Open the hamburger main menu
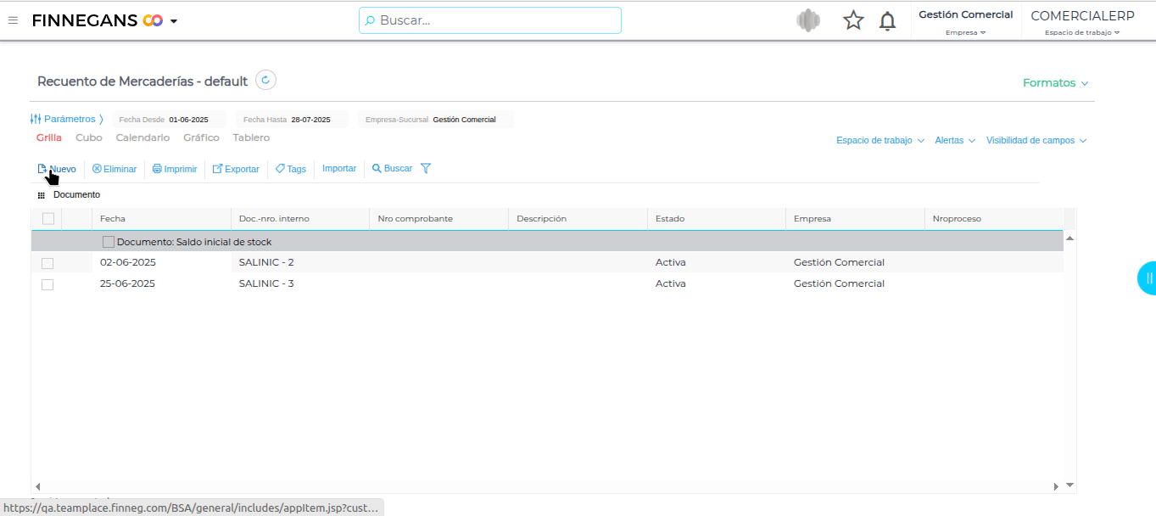The width and height of the screenshot is (1156, 516). (13, 20)
